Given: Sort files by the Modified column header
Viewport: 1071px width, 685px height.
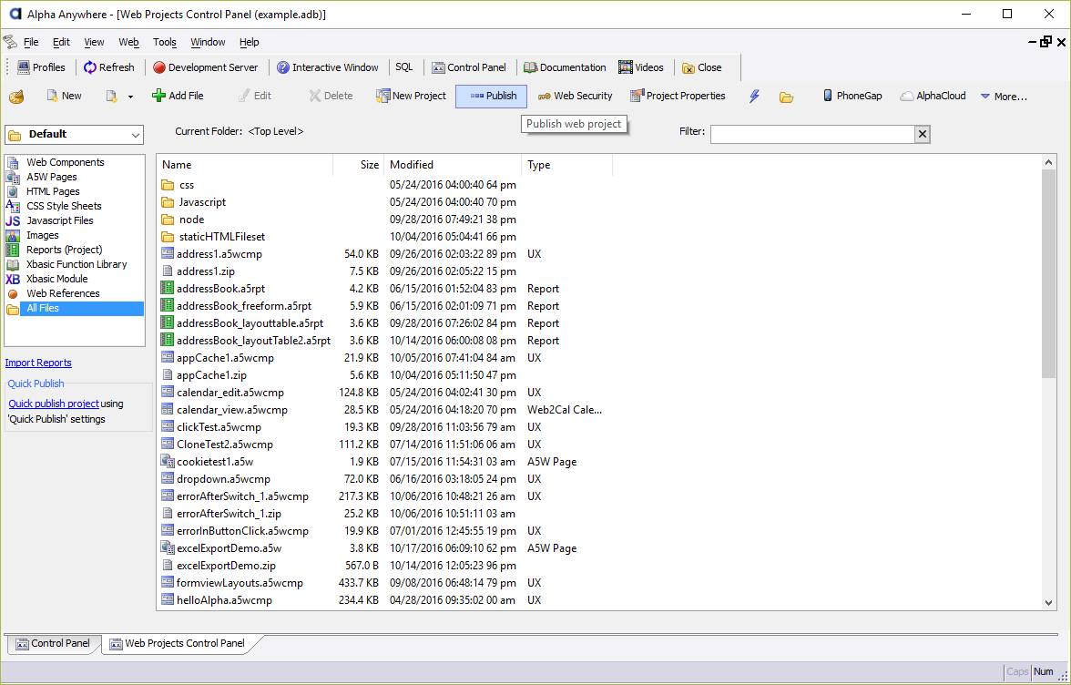Looking at the screenshot, I should pos(453,165).
